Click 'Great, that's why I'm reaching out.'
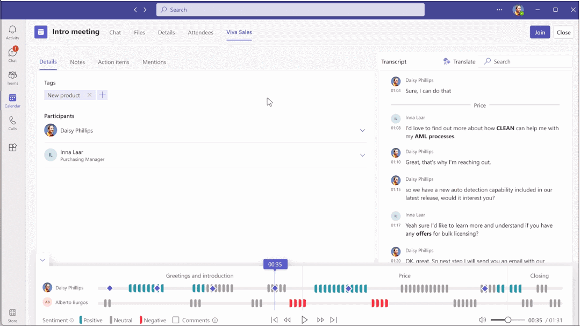 448,162
